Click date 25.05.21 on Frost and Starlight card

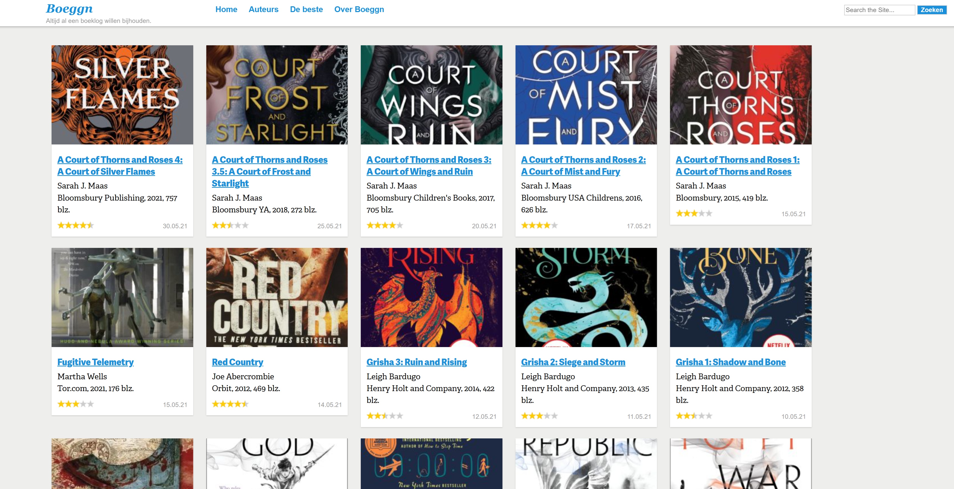tap(329, 226)
